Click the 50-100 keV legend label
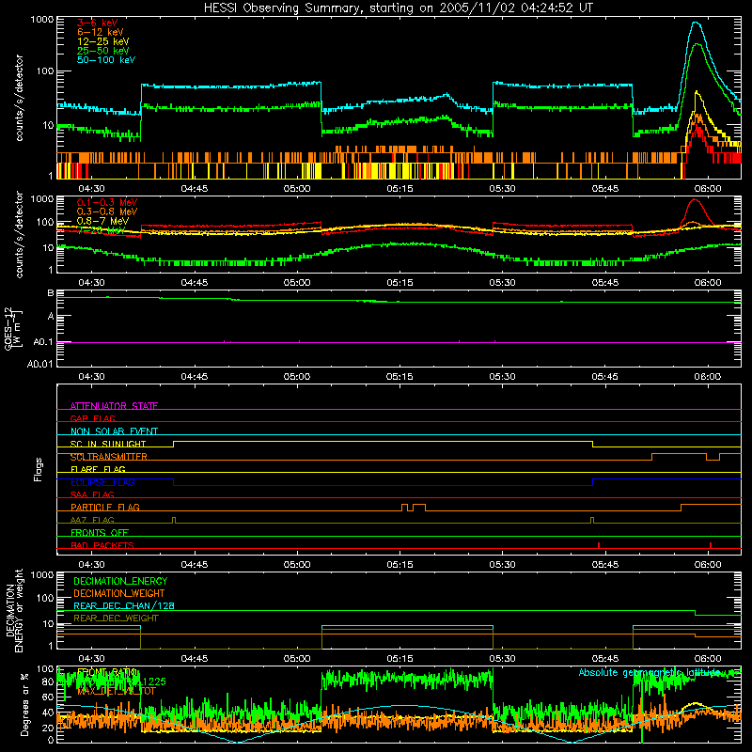This screenshot has height=752, width=752. 106,60
